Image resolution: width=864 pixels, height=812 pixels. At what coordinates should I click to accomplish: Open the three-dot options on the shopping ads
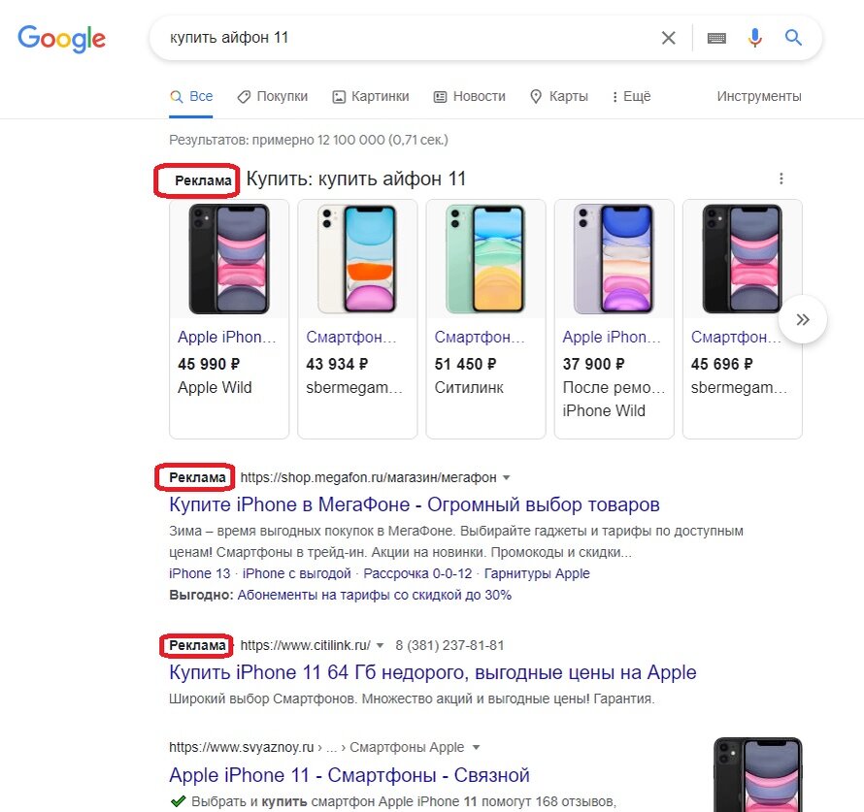click(781, 179)
